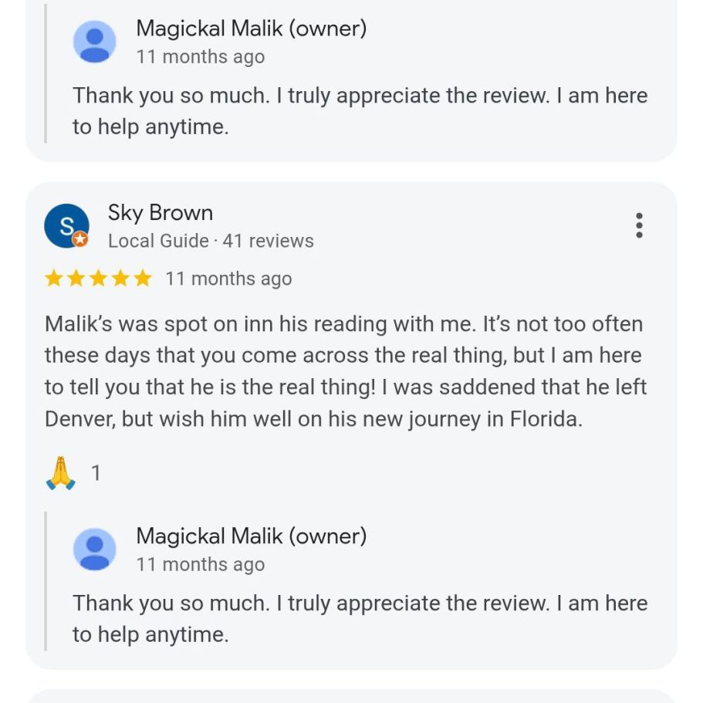The image size is (703, 703).
Task: Click the 'Local Guide · 41 reviews' text
Action: (x=211, y=241)
